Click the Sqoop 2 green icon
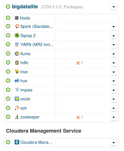The width and height of the screenshot is (124, 151). pyautogui.click(x=17, y=35)
